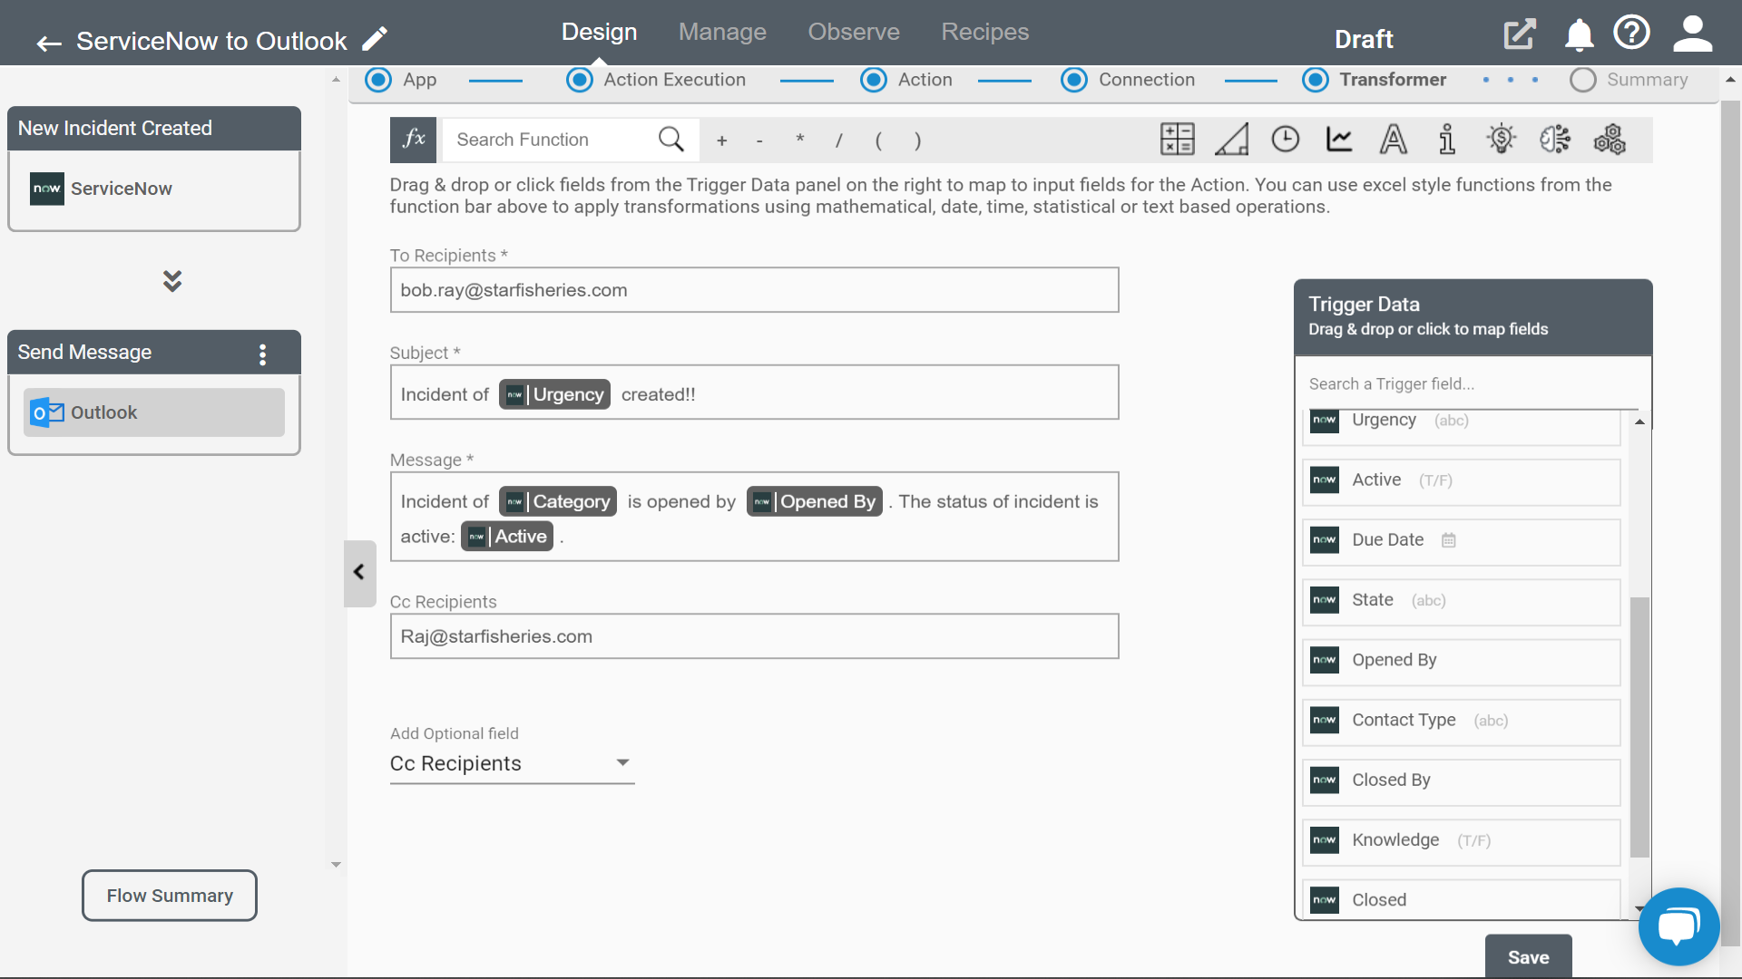
Task: Insert opening parenthesis
Action: point(878,141)
